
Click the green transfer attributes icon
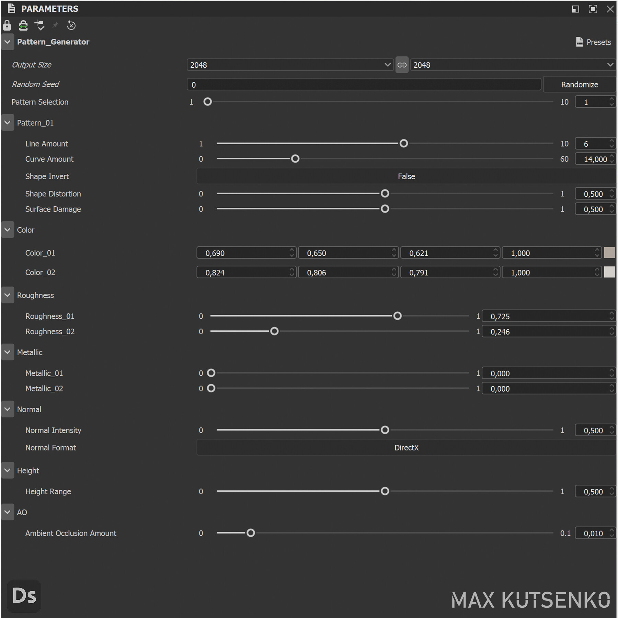(23, 26)
